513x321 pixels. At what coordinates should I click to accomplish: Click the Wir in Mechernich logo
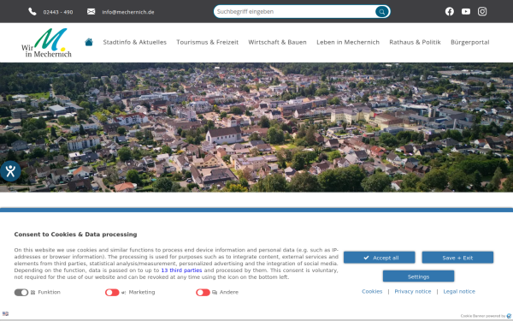pos(46,43)
